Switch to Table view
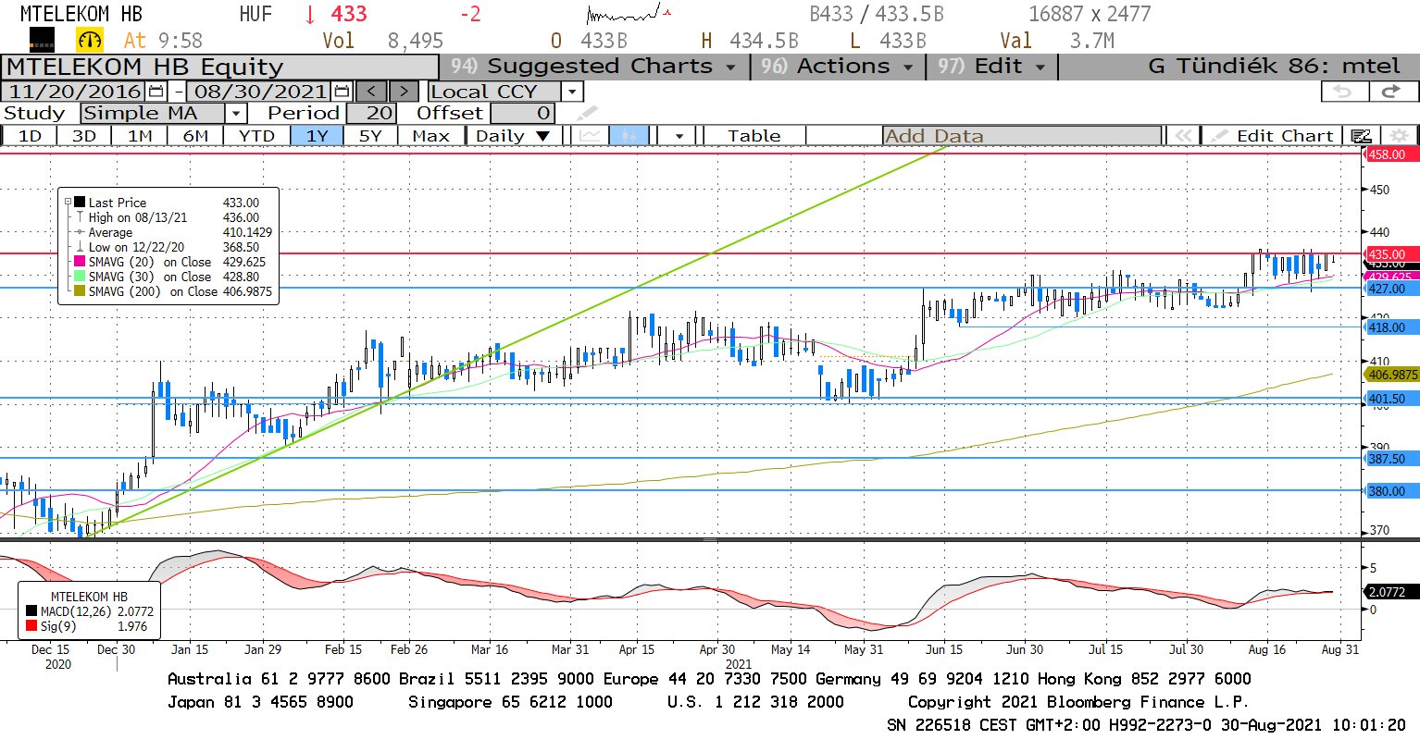This screenshot has width=1420, height=752. pos(754,136)
